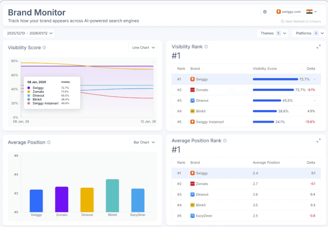
Task: Click Zomato logo in Visibility Rank table
Action: [193, 90]
